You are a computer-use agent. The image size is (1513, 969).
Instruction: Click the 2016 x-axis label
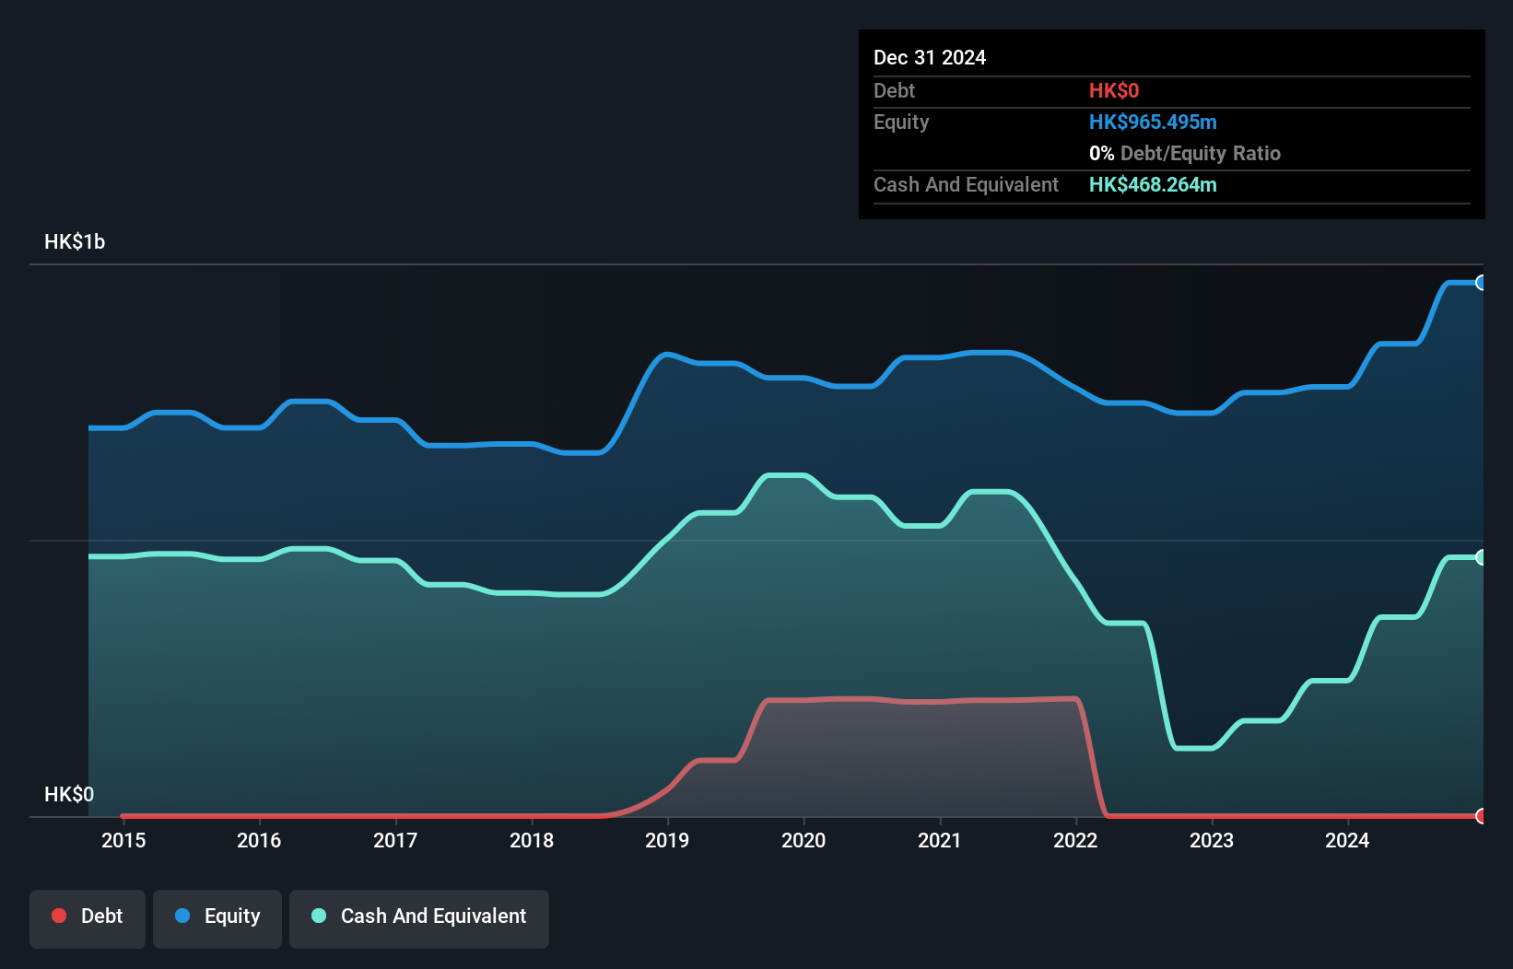point(259,840)
